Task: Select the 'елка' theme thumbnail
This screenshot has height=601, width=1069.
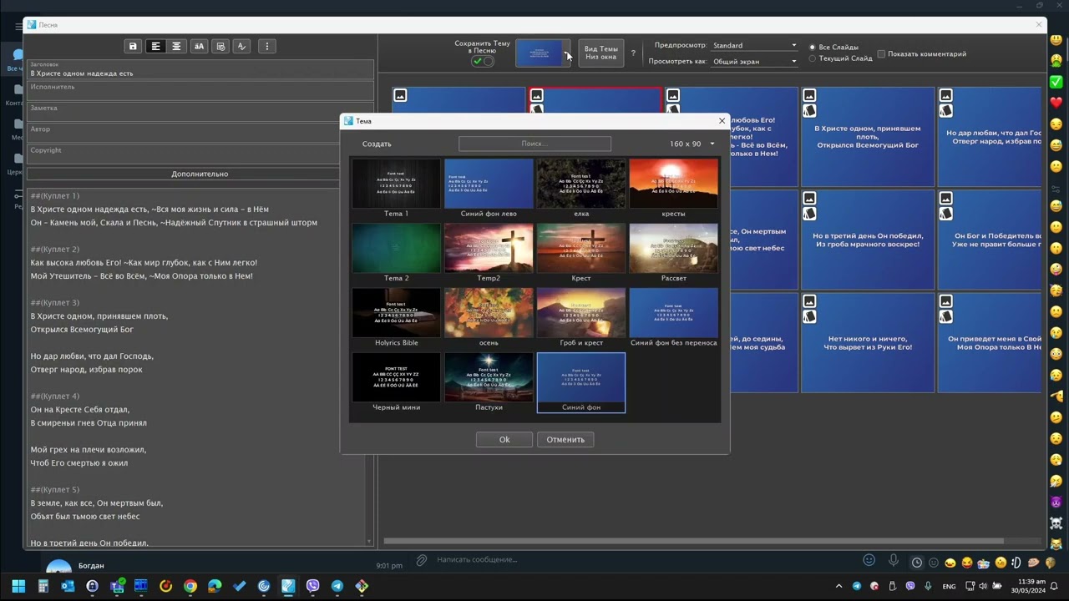Action: coord(581,189)
